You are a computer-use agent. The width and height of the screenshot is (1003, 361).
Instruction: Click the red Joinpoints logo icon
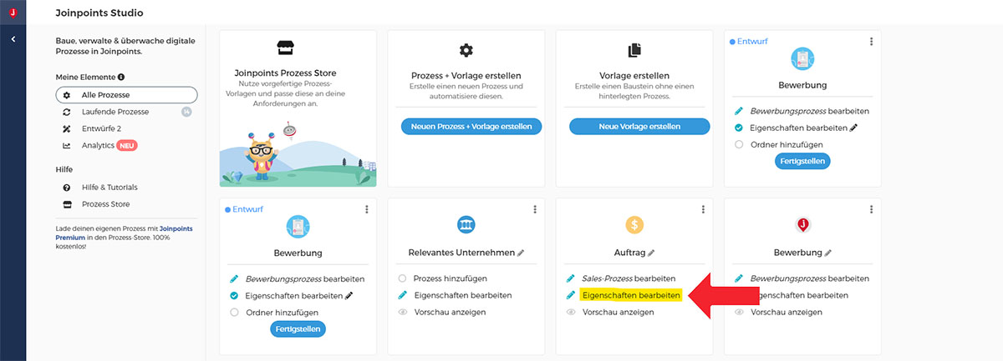13,12
